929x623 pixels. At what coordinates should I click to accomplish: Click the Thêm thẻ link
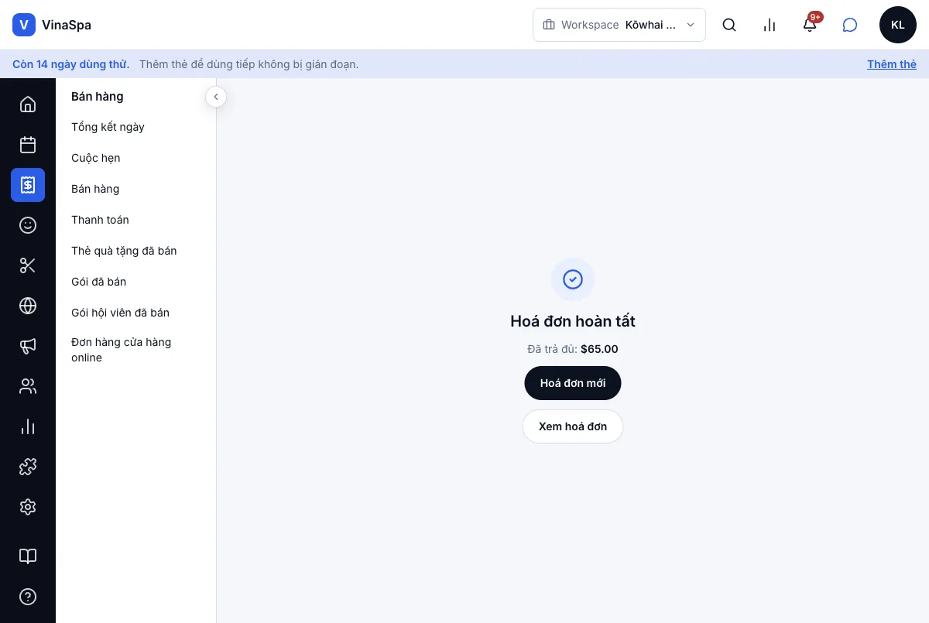point(892,64)
